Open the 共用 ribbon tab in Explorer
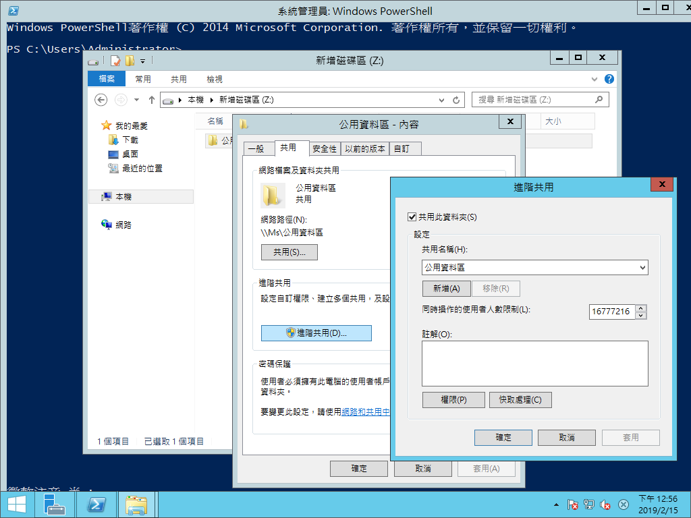The width and height of the screenshot is (691, 518). click(x=178, y=79)
